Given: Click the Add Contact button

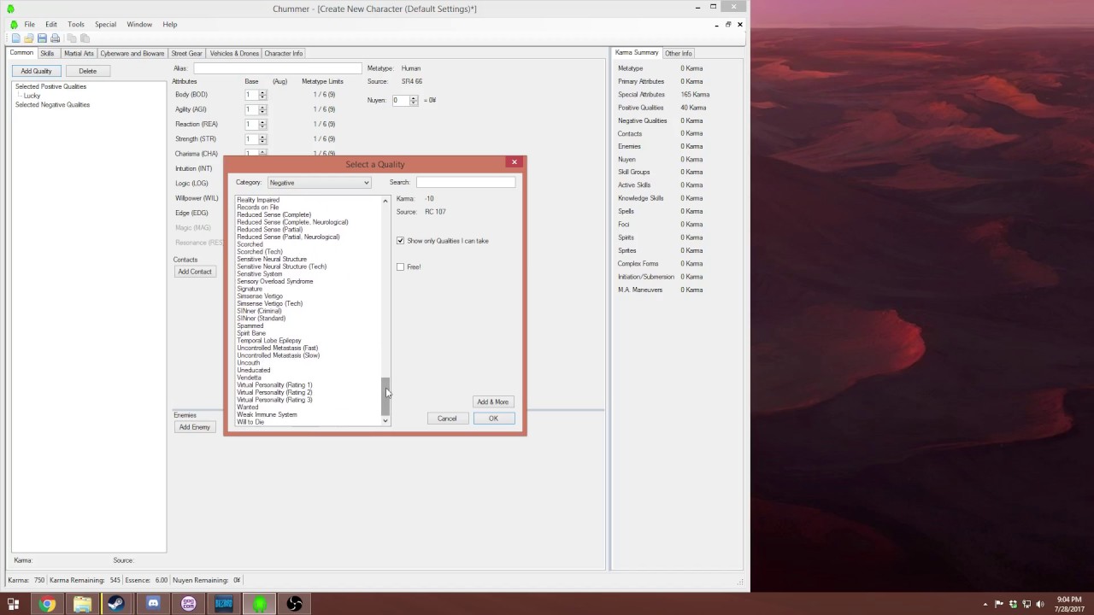Looking at the screenshot, I should pyautogui.click(x=194, y=272).
